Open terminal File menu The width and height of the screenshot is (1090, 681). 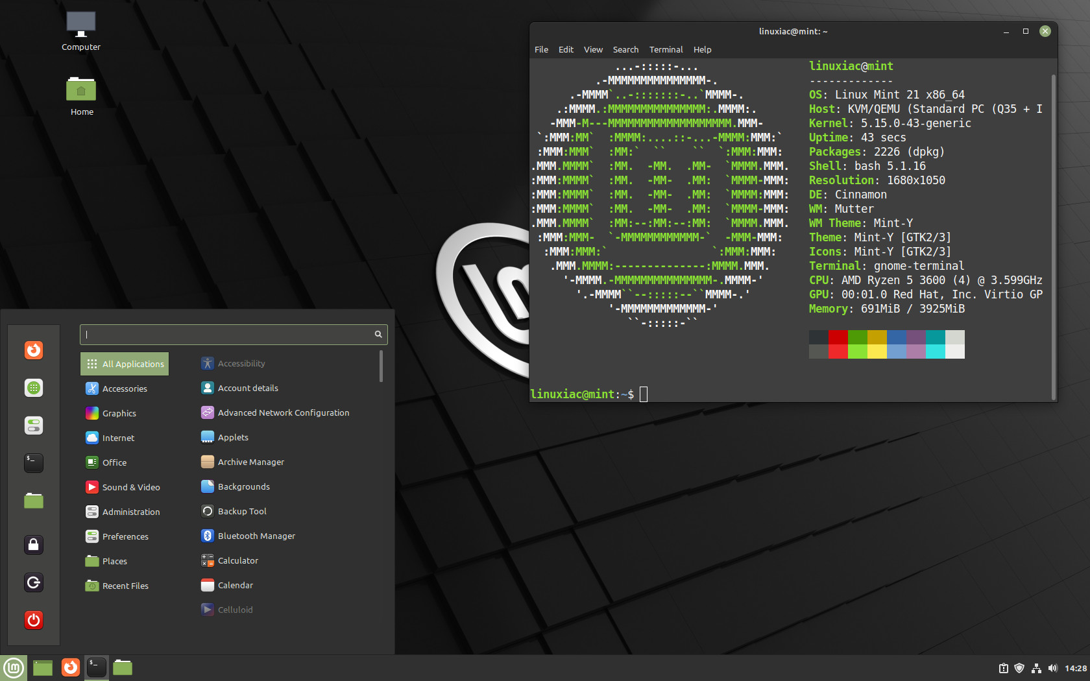541,49
